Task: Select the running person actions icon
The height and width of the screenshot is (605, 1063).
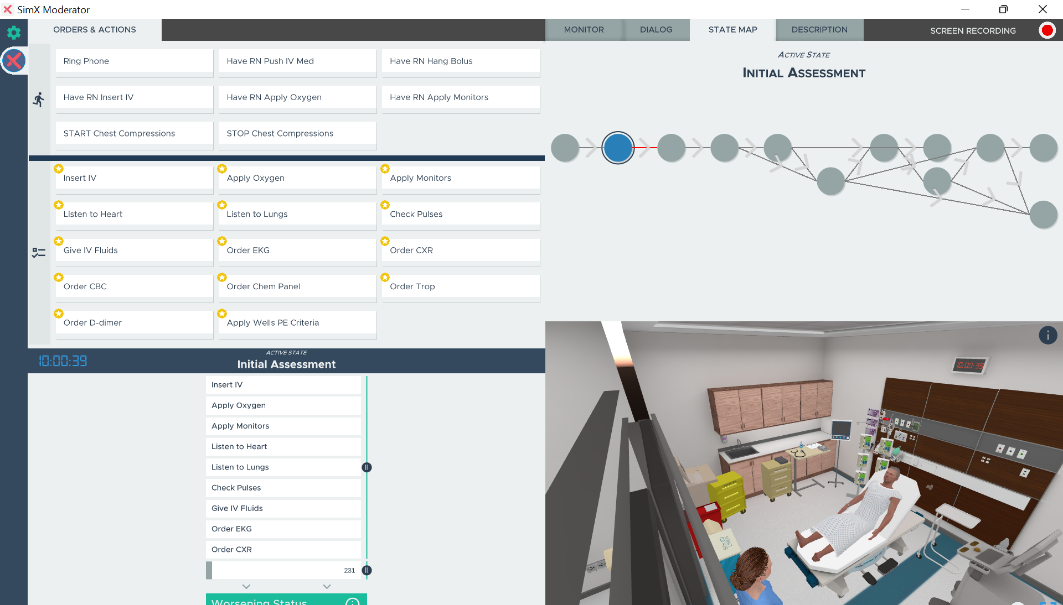Action: [38, 100]
